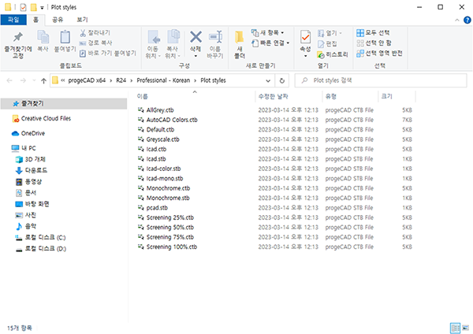Pin folder to Quick access (즐겨찾기에 고정)
Viewport: 473px width, 334px height.
click(x=18, y=45)
